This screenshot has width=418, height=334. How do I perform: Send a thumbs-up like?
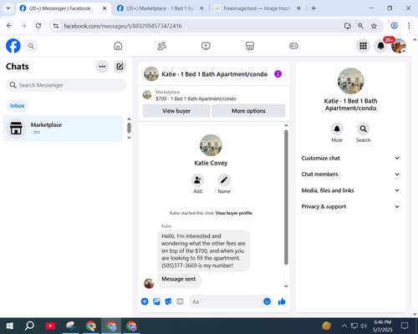pyautogui.click(x=282, y=301)
